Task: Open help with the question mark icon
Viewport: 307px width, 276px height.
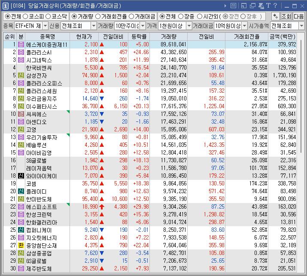Action: coord(275,6)
